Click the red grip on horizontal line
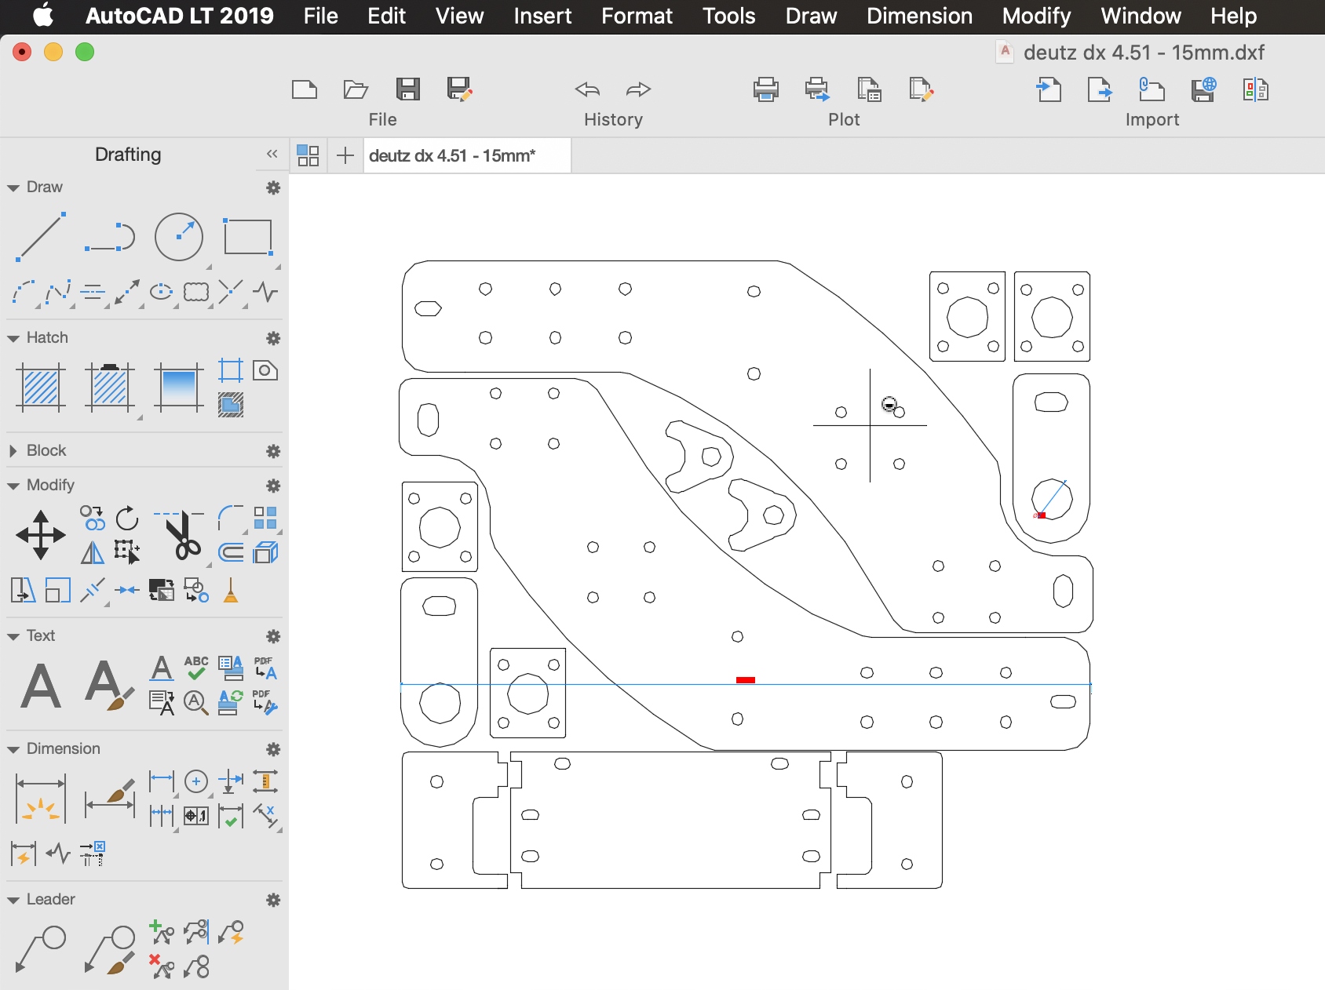Screen dimensions: 1325x990 (x=746, y=680)
